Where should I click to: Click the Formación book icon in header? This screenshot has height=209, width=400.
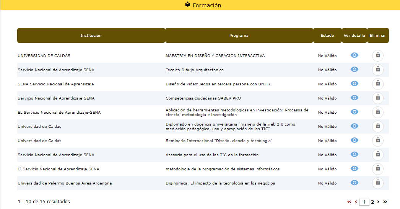[187, 5]
